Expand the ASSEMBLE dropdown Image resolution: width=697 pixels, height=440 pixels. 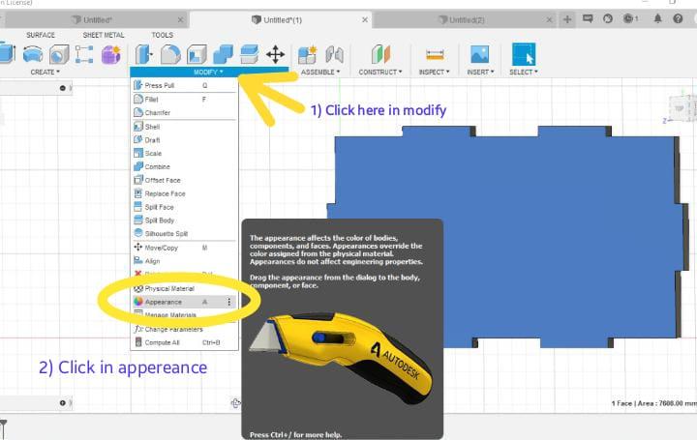click(x=320, y=72)
